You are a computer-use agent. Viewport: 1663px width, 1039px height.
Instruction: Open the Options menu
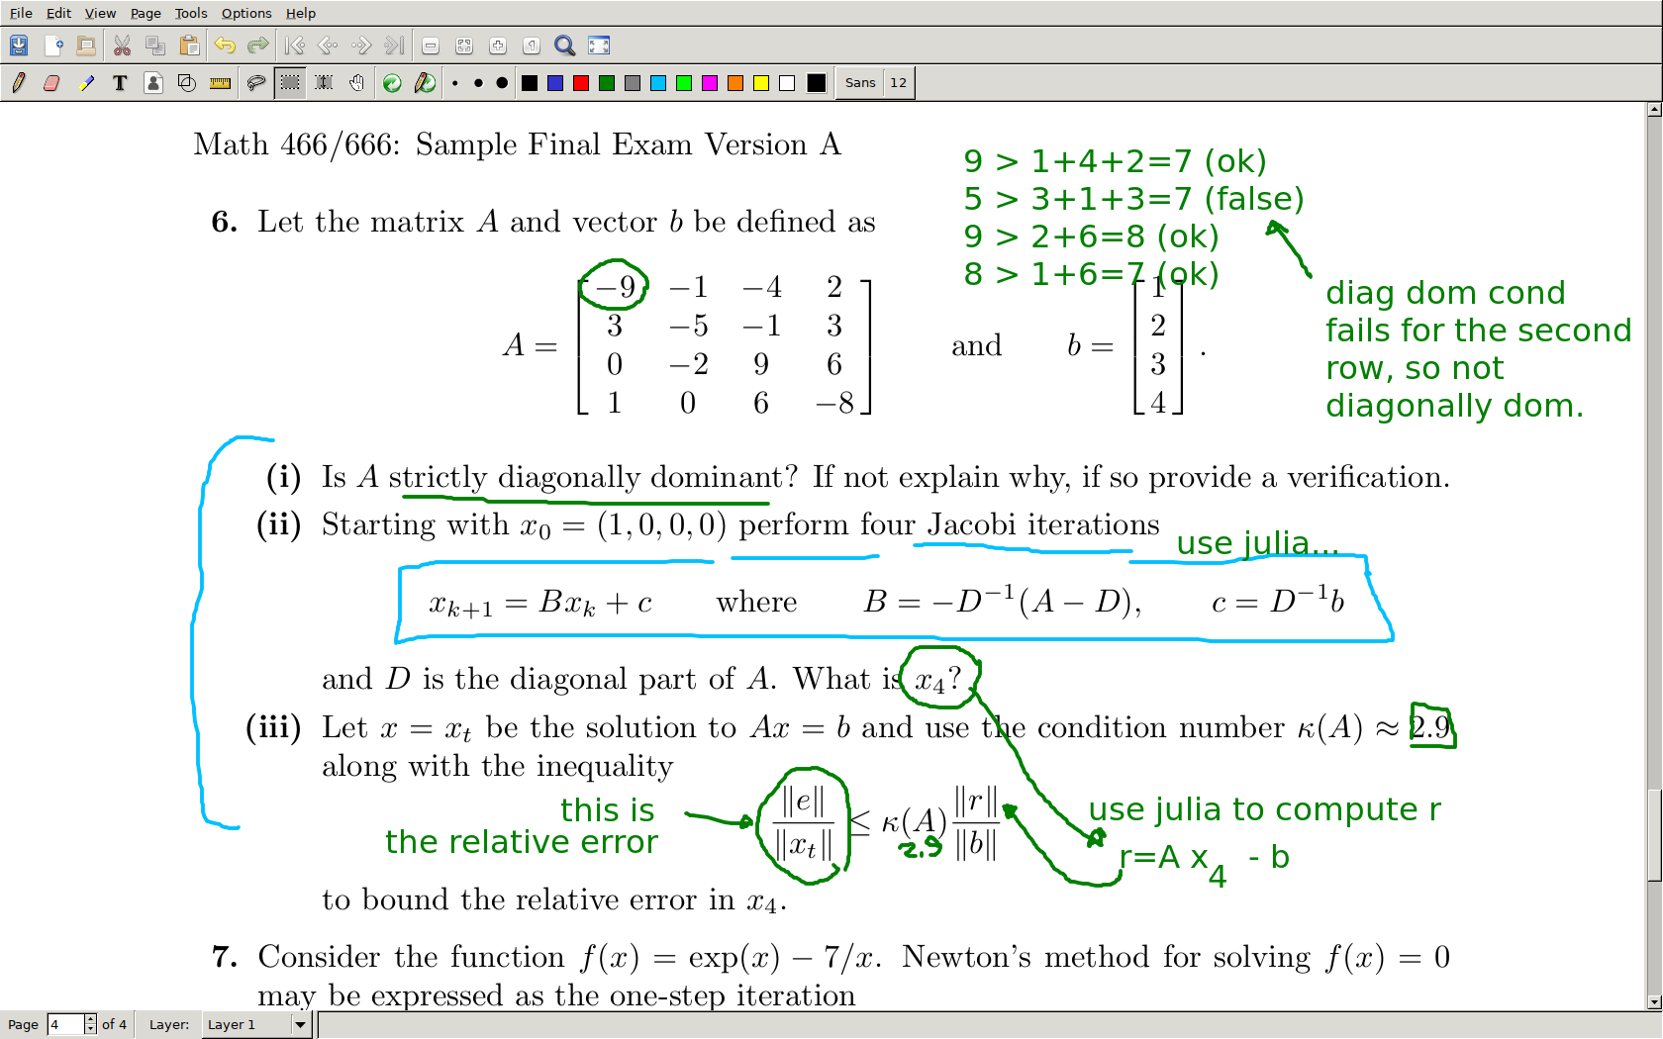click(246, 13)
